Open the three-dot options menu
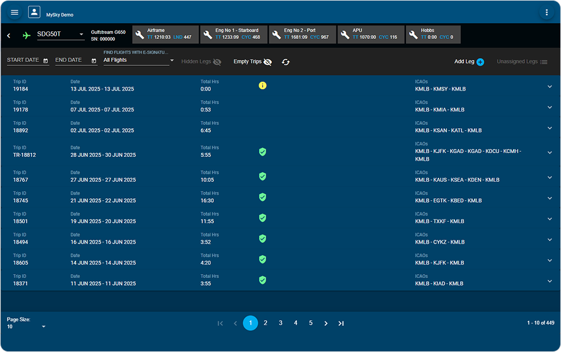 point(546,12)
